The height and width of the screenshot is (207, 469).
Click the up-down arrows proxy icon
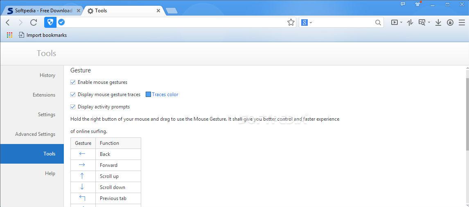tap(410, 22)
